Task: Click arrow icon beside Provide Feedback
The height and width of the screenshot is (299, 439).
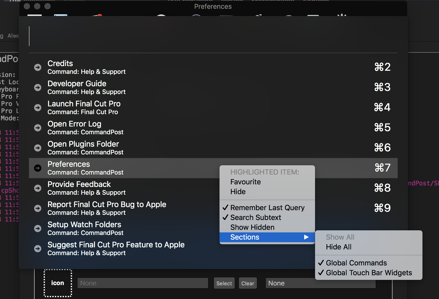Action: coord(38,188)
